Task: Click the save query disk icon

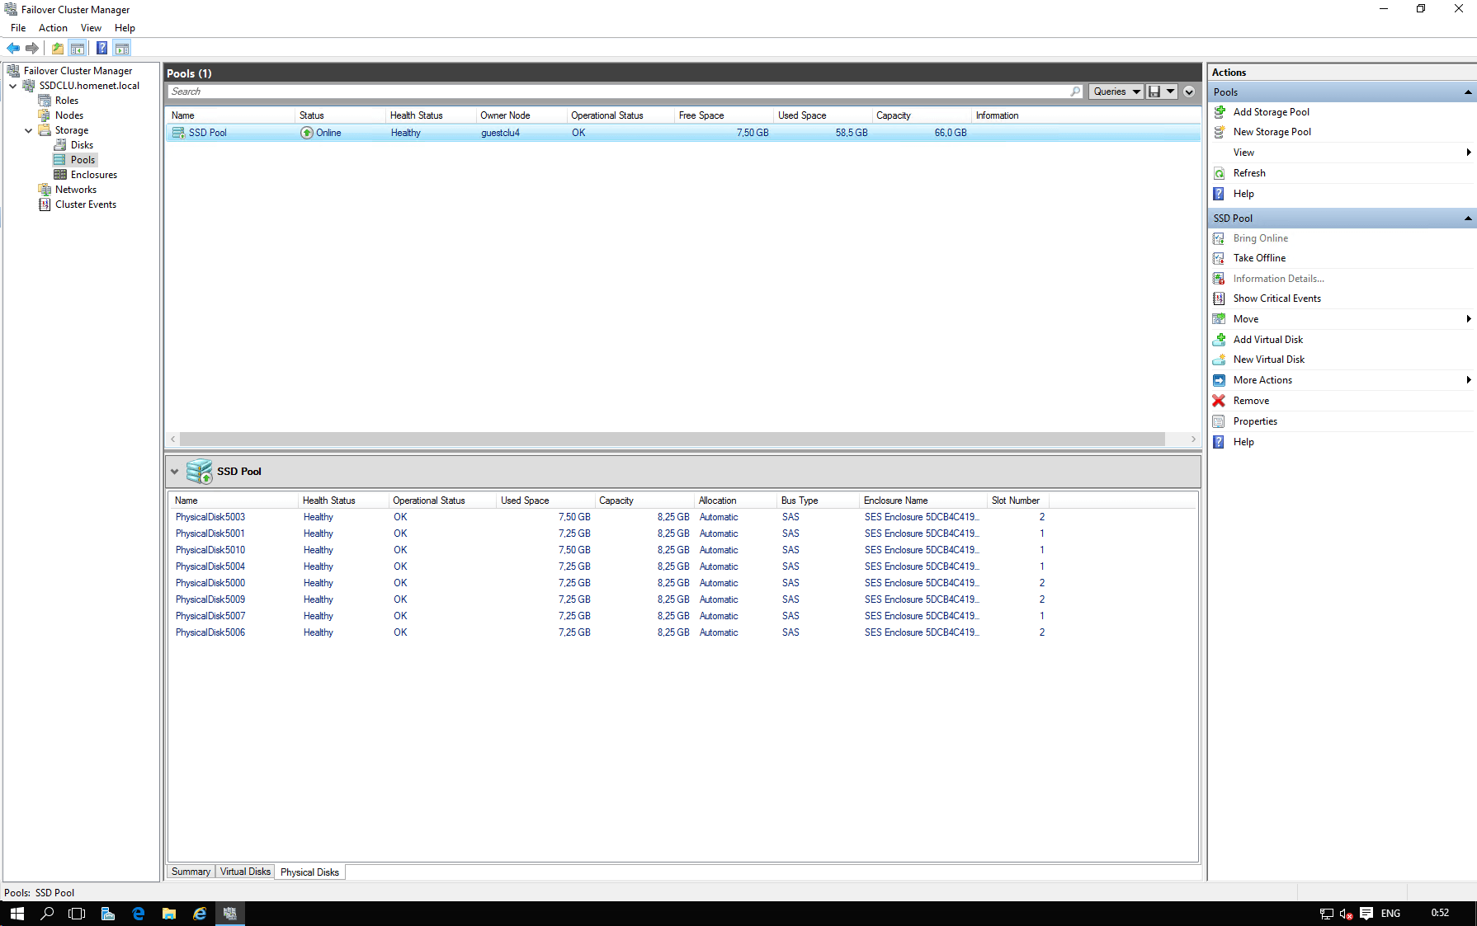Action: click(1154, 92)
